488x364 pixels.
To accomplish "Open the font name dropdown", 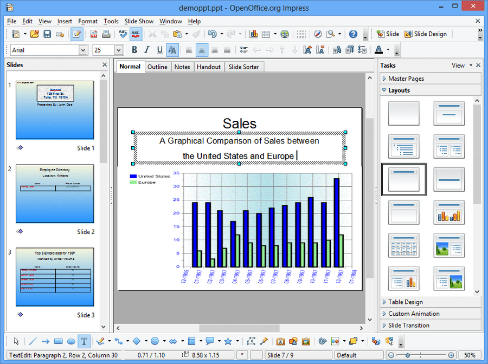I will 83,50.
